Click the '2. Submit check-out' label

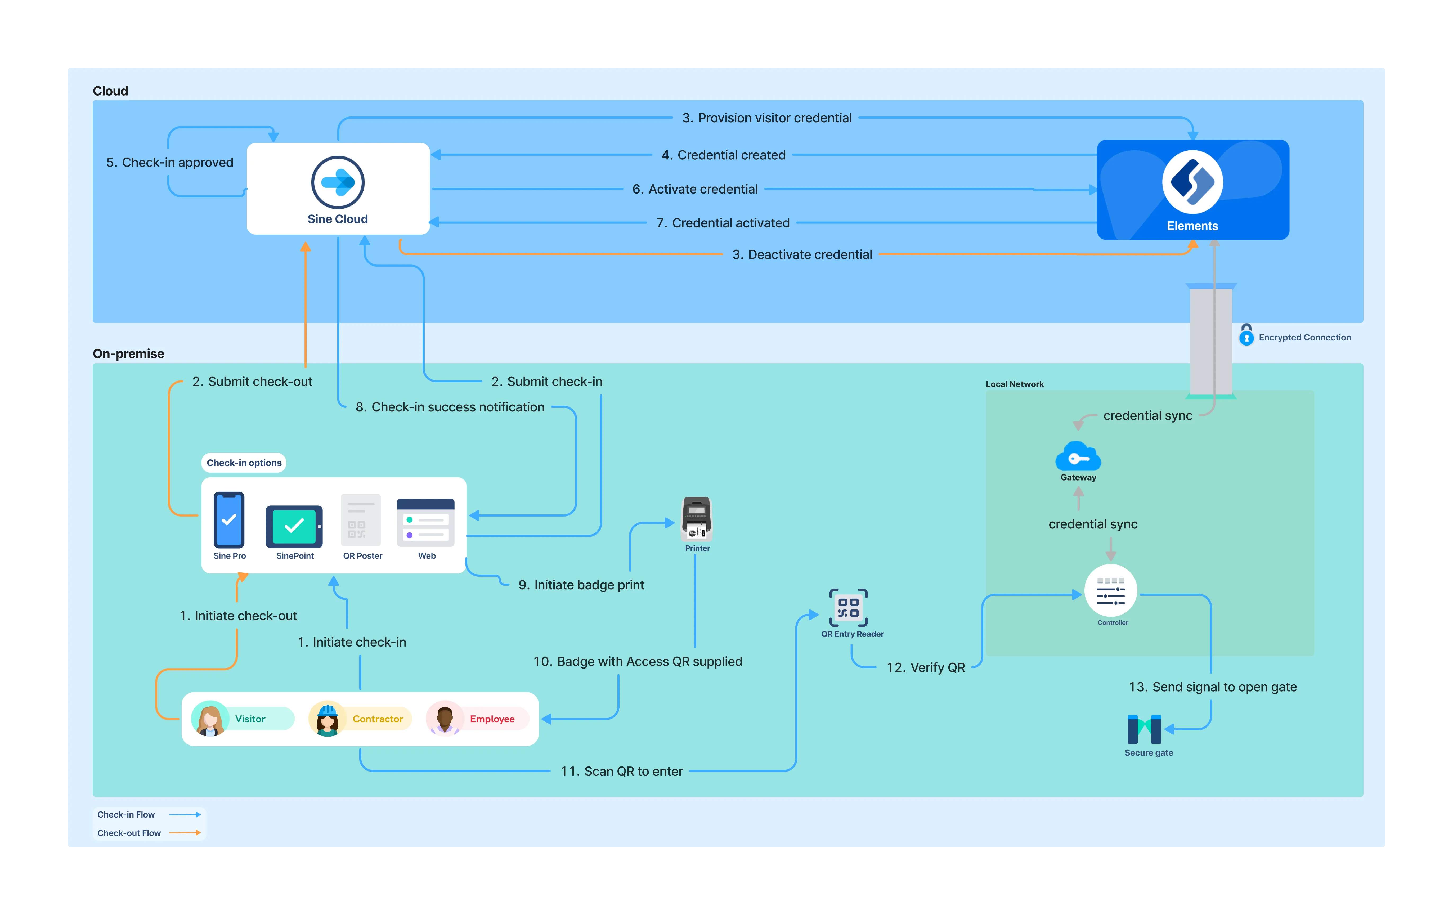click(x=252, y=382)
